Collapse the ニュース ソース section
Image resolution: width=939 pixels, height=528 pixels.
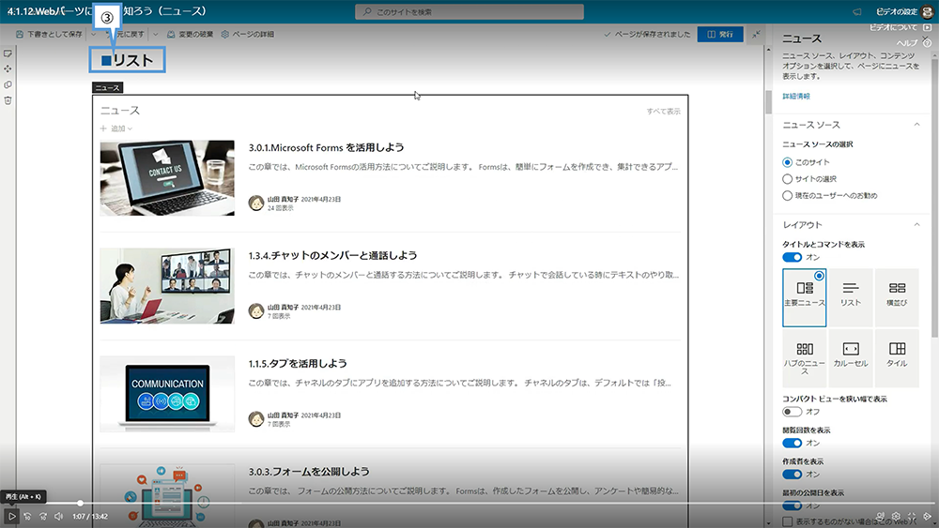coord(916,125)
